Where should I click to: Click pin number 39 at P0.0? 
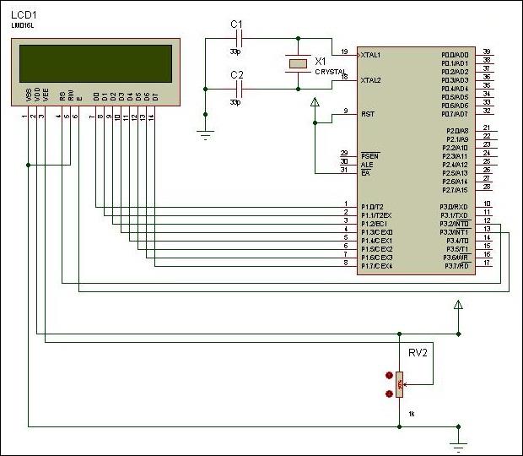click(487, 52)
